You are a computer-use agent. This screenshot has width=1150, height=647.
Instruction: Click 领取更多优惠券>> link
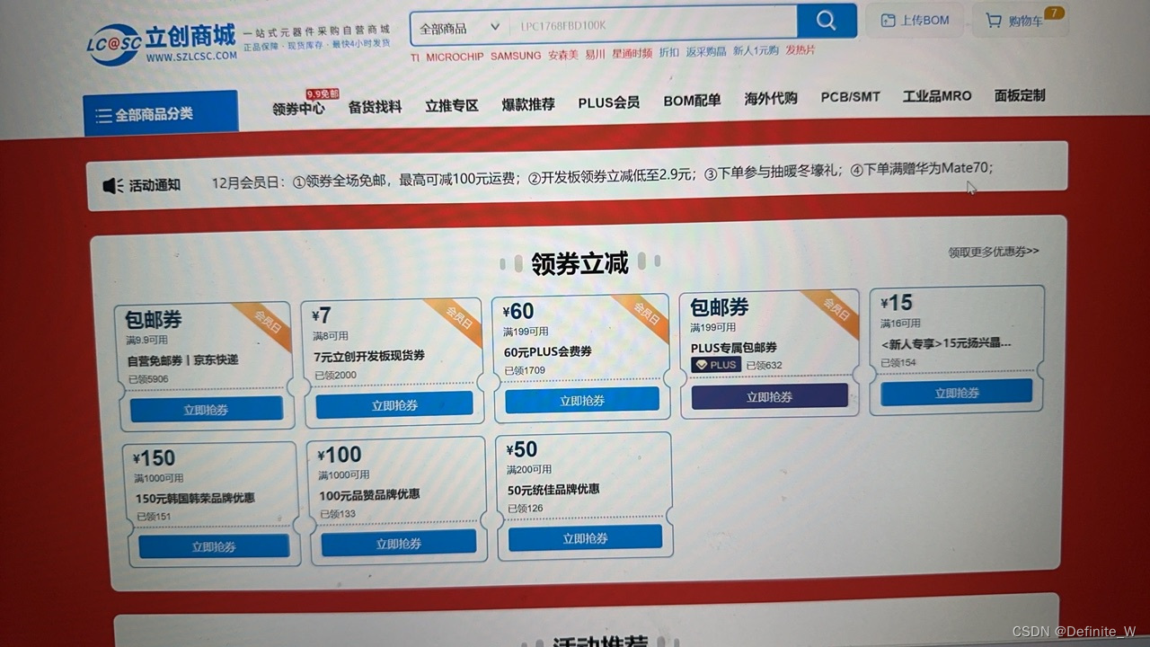[x=994, y=252]
